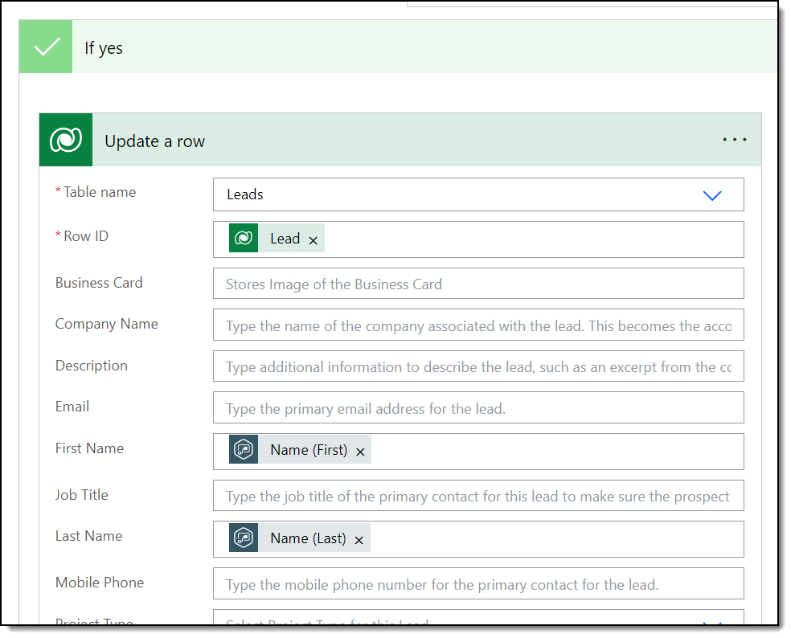Remove the Lead token from Row ID
The height and width of the screenshot is (638, 791).
314,240
